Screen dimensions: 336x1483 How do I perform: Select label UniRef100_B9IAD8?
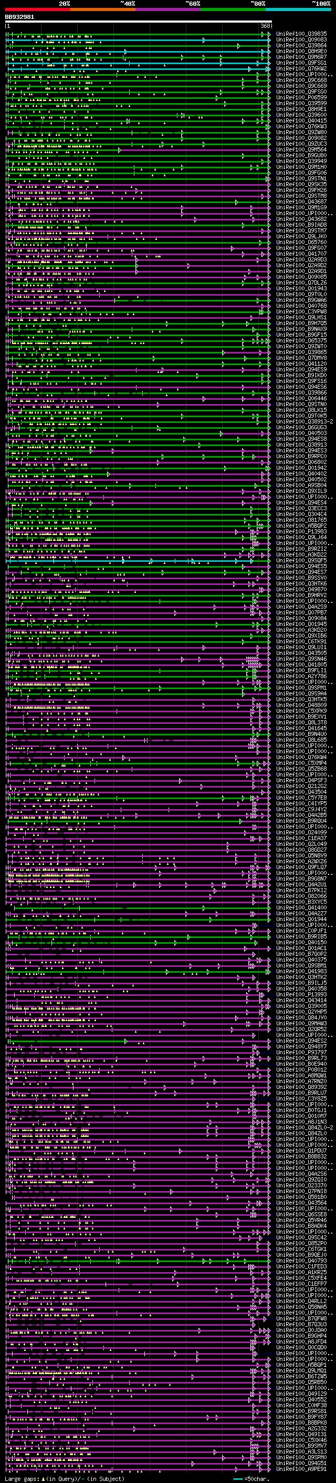coord(301,225)
